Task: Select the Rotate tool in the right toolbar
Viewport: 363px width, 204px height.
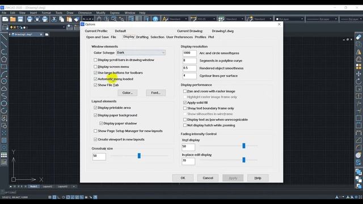Action: (x=358, y=82)
